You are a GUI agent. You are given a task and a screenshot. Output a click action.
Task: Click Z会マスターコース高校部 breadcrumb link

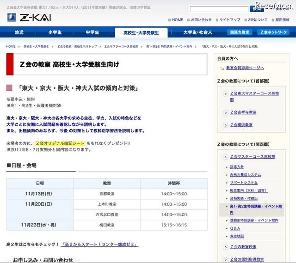pos(121,46)
